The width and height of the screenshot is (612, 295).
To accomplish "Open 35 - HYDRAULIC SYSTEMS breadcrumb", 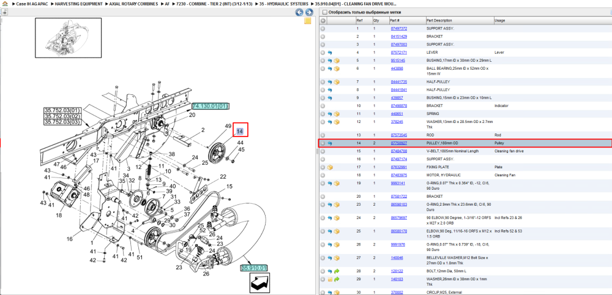I will (283, 4).
